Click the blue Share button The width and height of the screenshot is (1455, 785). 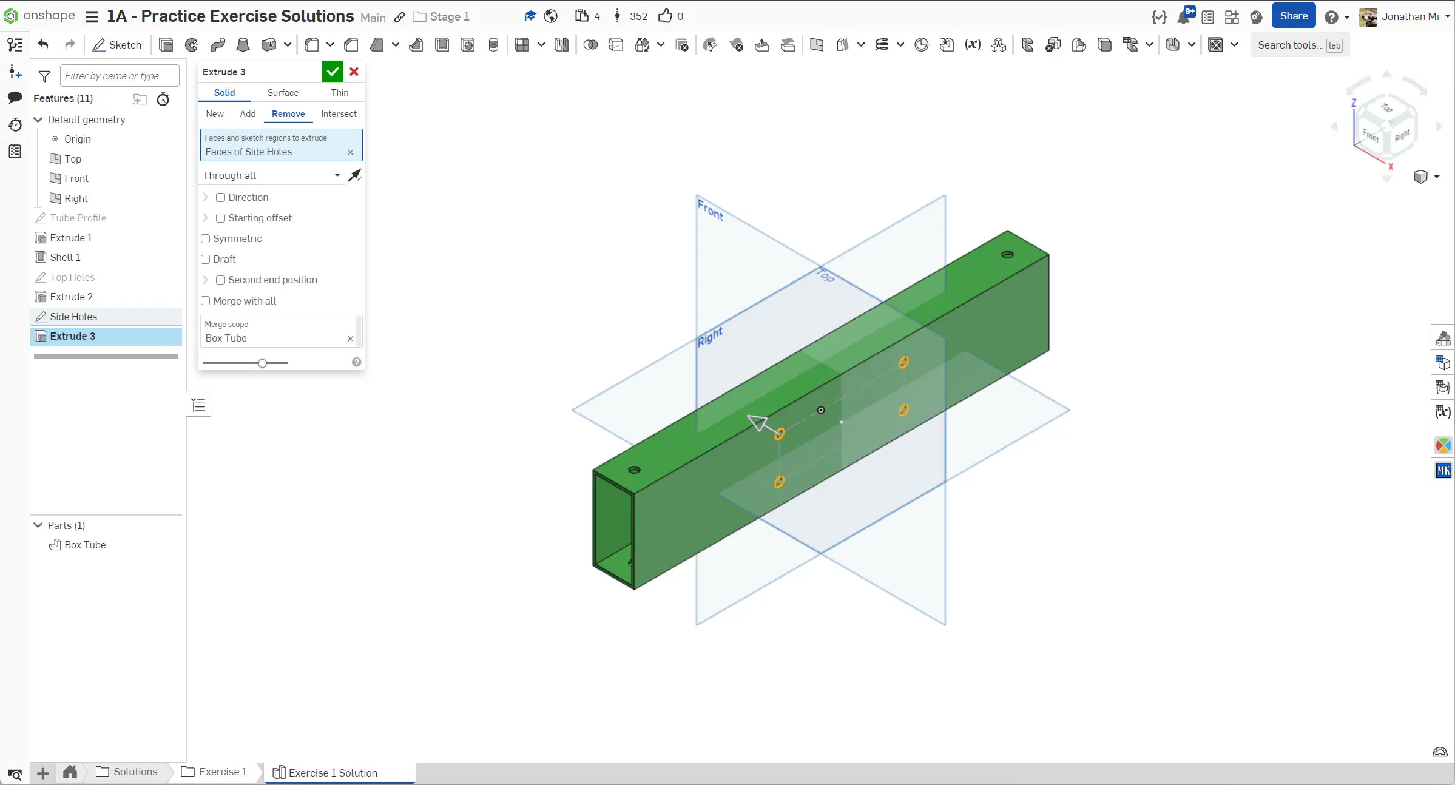[1293, 16]
